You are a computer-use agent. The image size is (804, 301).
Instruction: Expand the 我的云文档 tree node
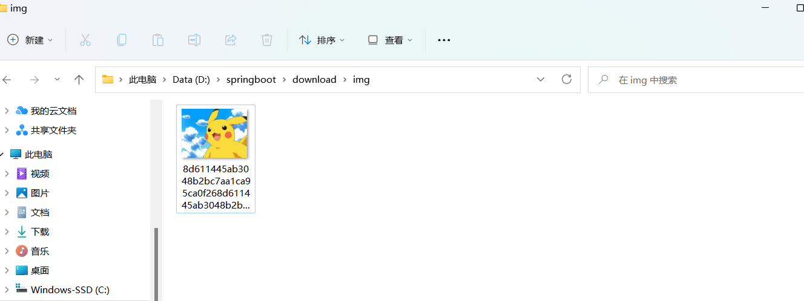point(7,111)
